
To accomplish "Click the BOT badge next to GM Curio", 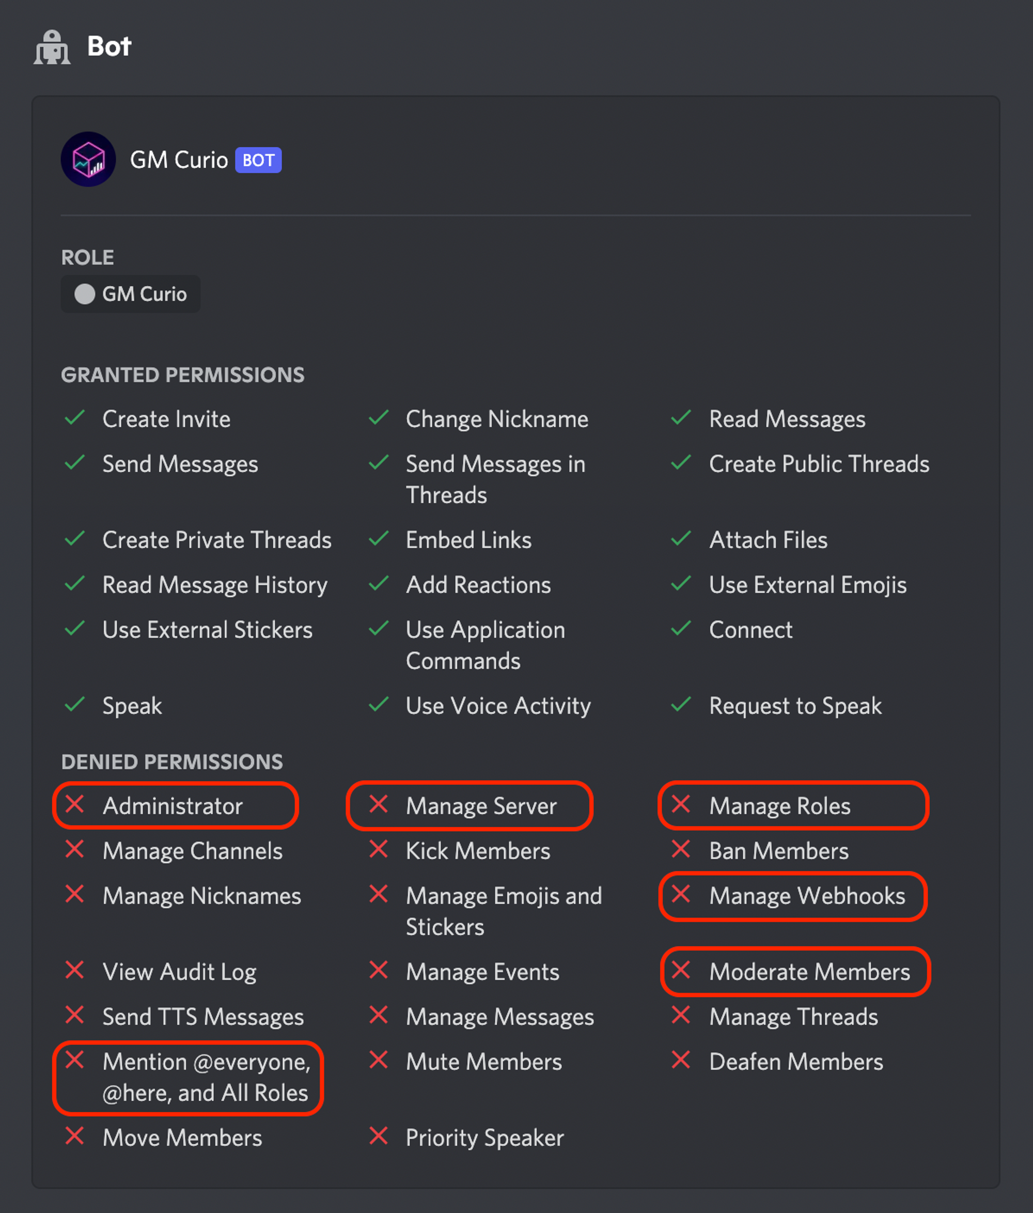I will [x=258, y=160].
